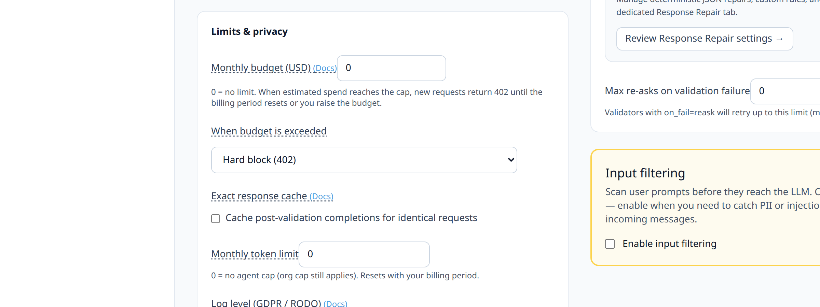Enable input filtering checkbox
Screen dimensions: 820x307
point(610,244)
